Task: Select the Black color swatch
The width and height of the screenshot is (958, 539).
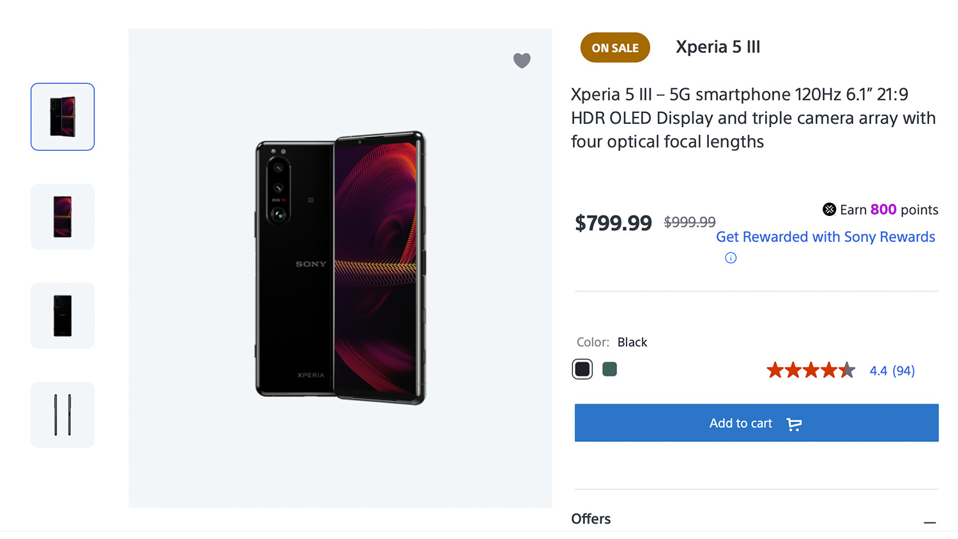Action: 582,369
